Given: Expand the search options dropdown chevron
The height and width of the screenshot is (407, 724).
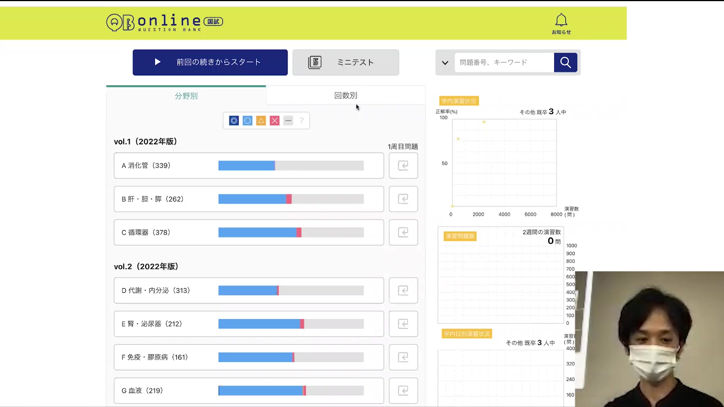Looking at the screenshot, I should (445, 63).
